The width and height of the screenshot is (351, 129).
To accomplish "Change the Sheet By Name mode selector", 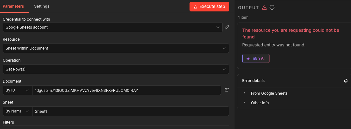I will (x=18, y=111).
